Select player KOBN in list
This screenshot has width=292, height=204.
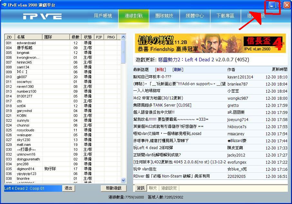pyautogui.click(x=21, y=116)
